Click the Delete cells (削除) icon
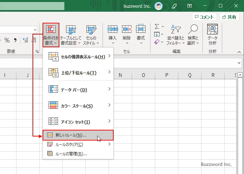 pyautogui.click(x=127, y=29)
